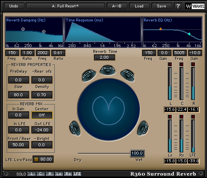The height and width of the screenshot is (178, 207).
Task: Solo the Rs channel
Action: click(68, 174)
